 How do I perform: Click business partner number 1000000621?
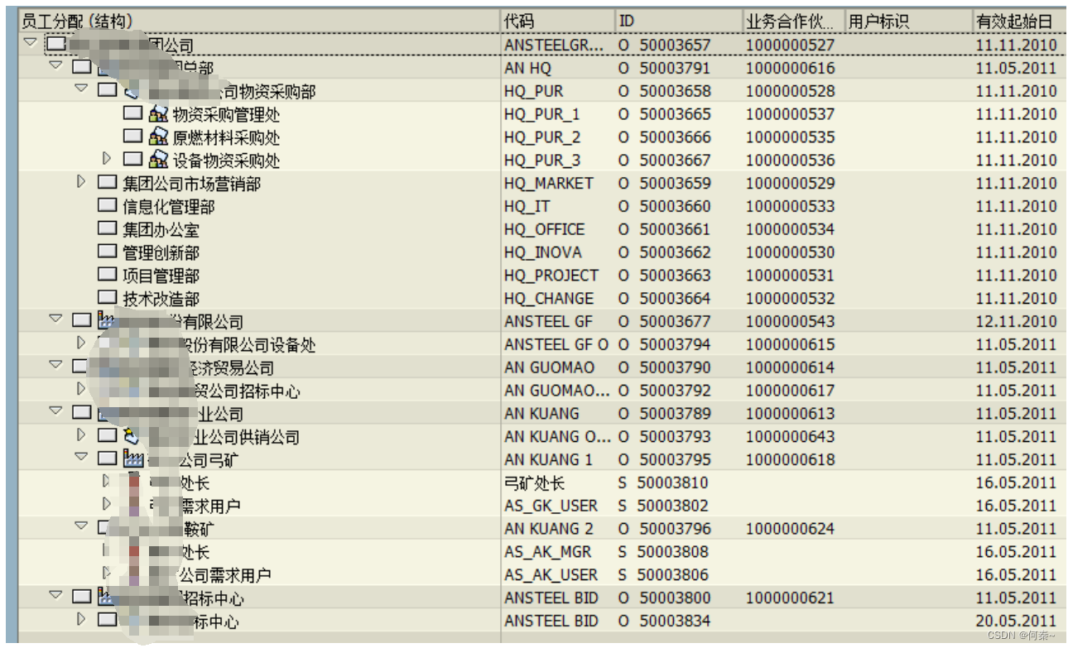coord(791,598)
